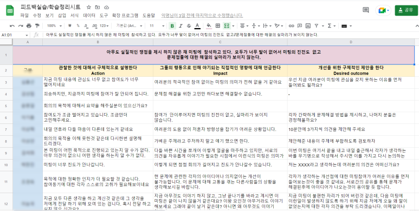The width and height of the screenshot is (419, 211).
Task: Click the insert comment toolbar icon
Action: tap(300, 26)
